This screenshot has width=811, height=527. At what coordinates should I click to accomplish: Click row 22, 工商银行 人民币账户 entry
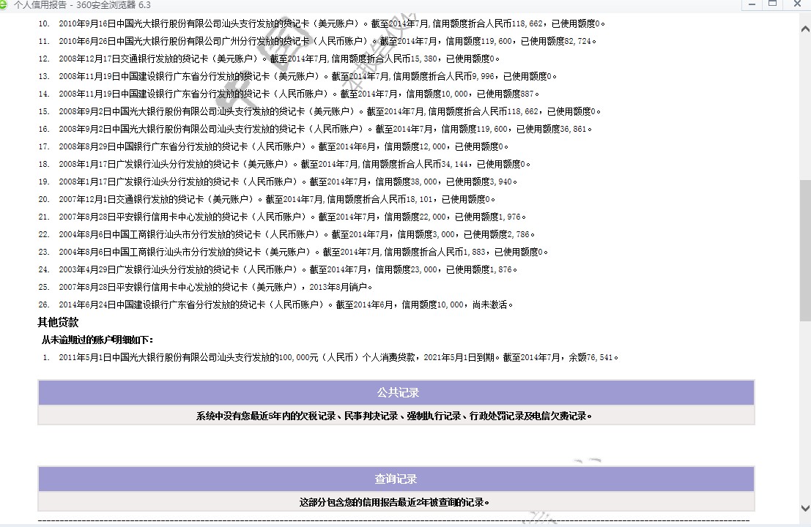point(286,234)
